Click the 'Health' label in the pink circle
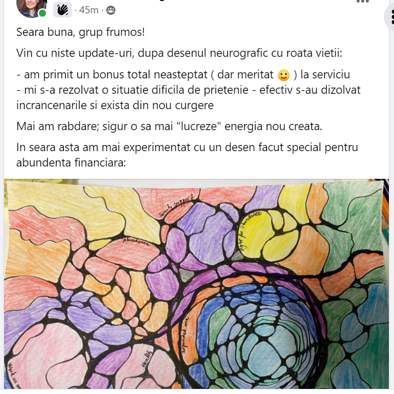The image size is (394, 394). tap(147, 359)
